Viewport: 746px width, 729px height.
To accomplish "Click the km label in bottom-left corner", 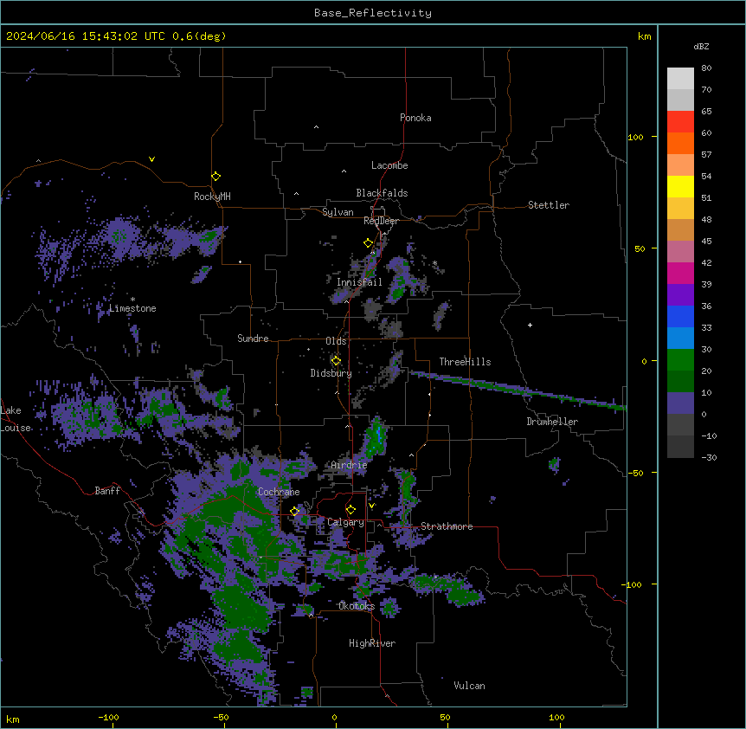I will coord(13,719).
